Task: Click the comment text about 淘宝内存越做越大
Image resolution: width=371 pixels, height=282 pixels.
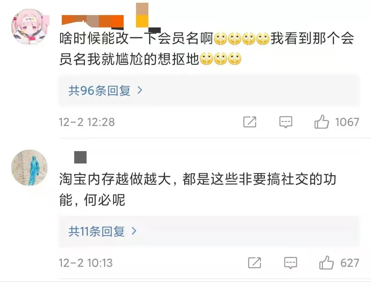Action: click(198, 189)
